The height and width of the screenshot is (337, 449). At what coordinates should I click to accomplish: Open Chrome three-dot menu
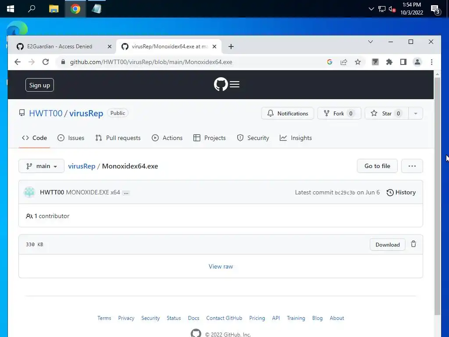pyautogui.click(x=431, y=62)
